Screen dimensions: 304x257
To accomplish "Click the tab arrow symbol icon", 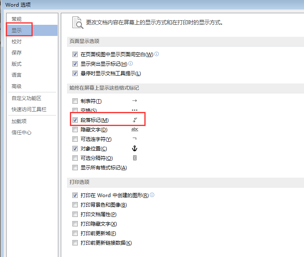I will click(134, 101).
